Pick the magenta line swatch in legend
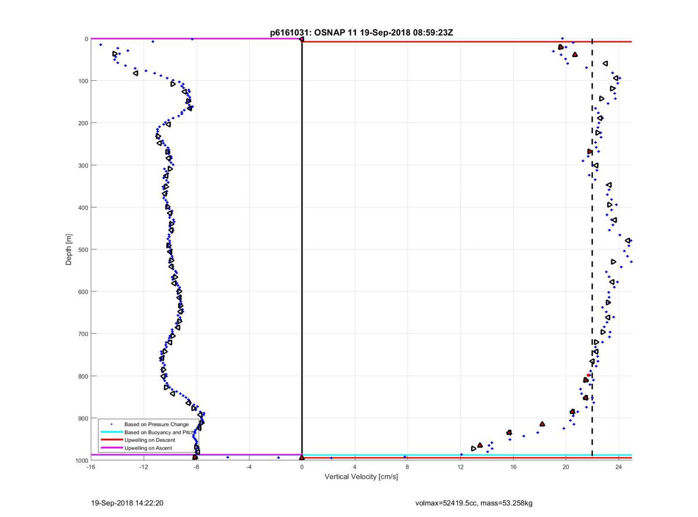The width and height of the screenshot is (698, 517). (111, 448)
